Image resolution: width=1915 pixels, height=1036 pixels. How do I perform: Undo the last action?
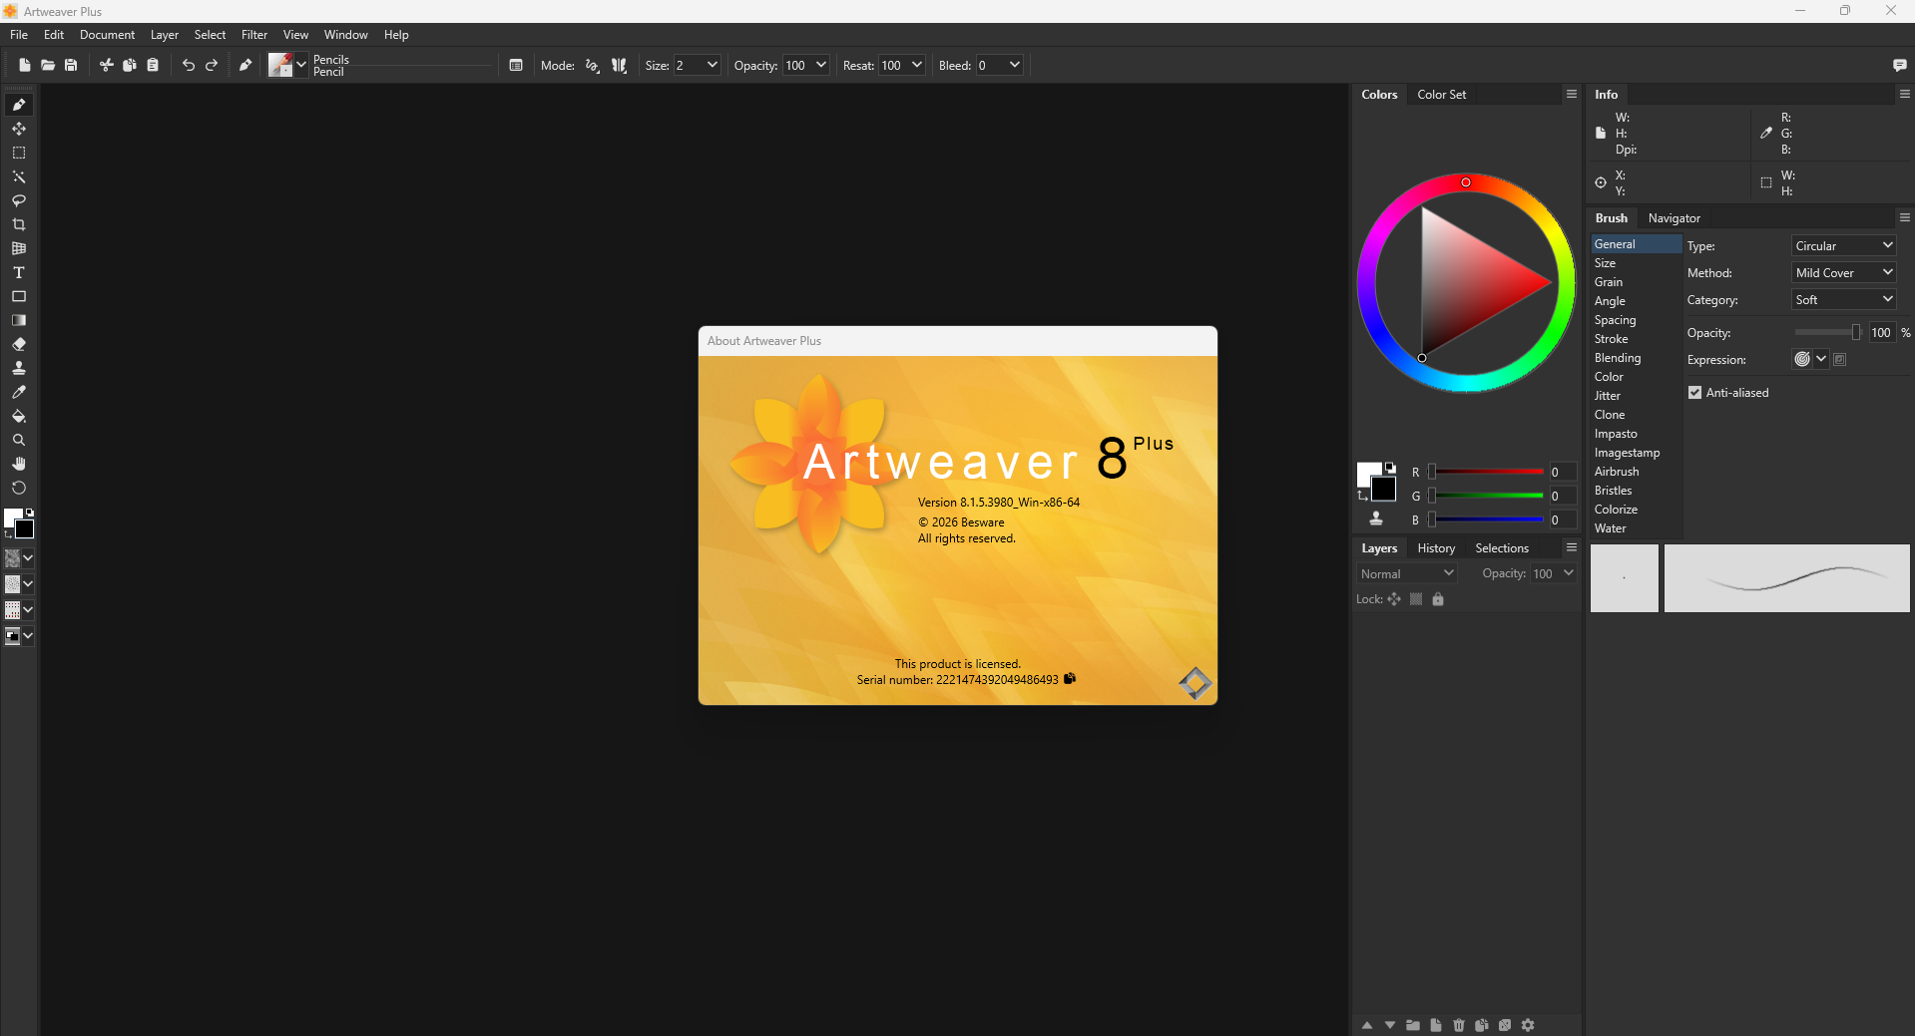189,65
